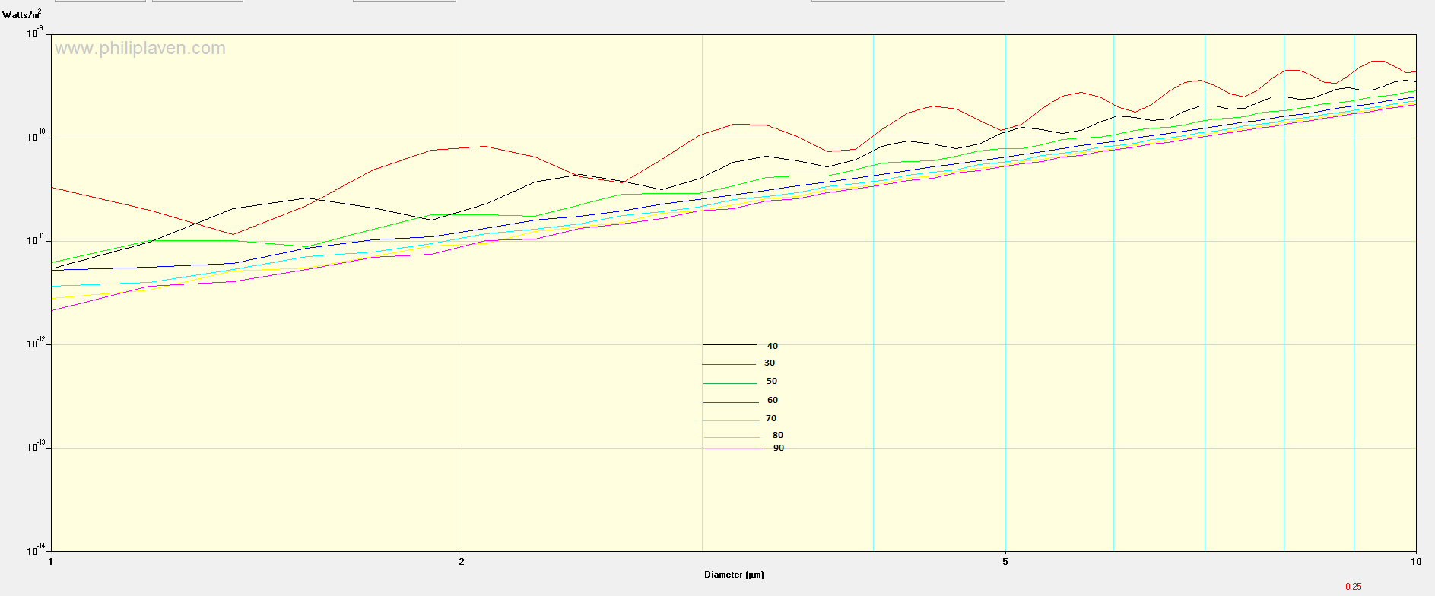Click the magenta legend line for 90
The image size is (1435, 596).
point(733,449)
